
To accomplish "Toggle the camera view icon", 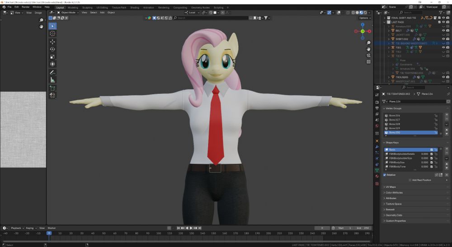I will [x=368, y=56].
